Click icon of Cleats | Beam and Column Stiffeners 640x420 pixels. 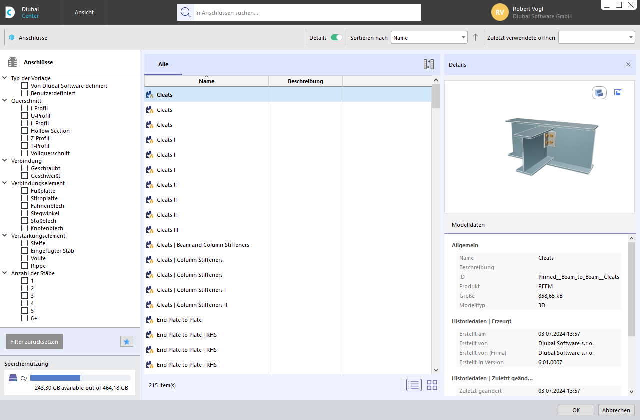click(x=149, y=245)
